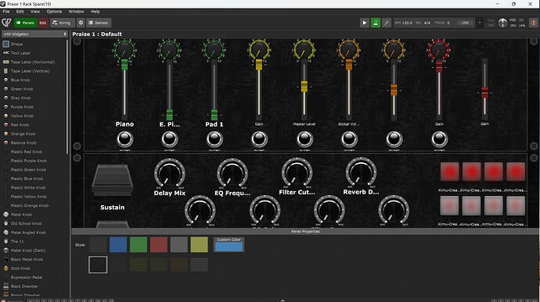The image size is (540, 302).
Task: Select the Red Knob widget
Action: click(20, 125)
